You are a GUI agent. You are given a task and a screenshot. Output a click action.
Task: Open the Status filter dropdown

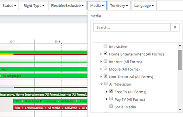9,5
